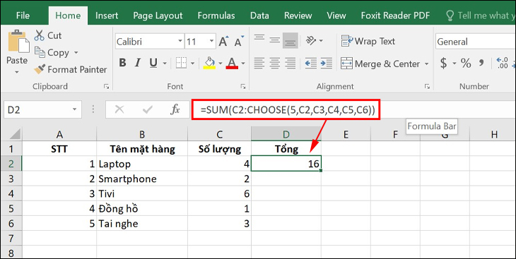Decrease font size with small A
Screen dimensions: 516x259
pos(239,42)
